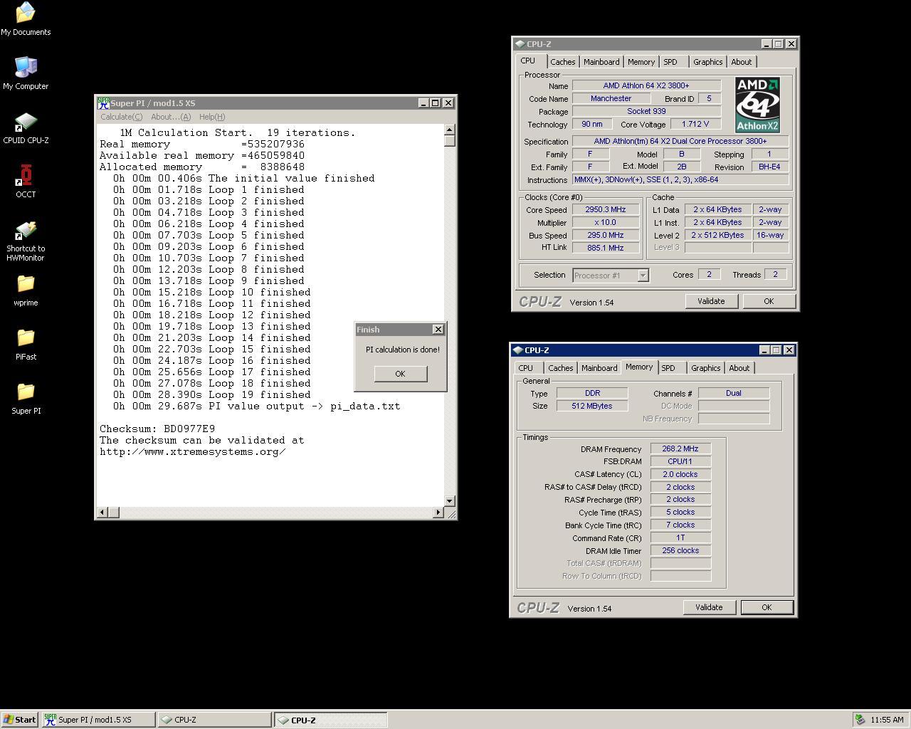
Task: Click the system tray icon beside clock
Action: [x=860, y=720]
